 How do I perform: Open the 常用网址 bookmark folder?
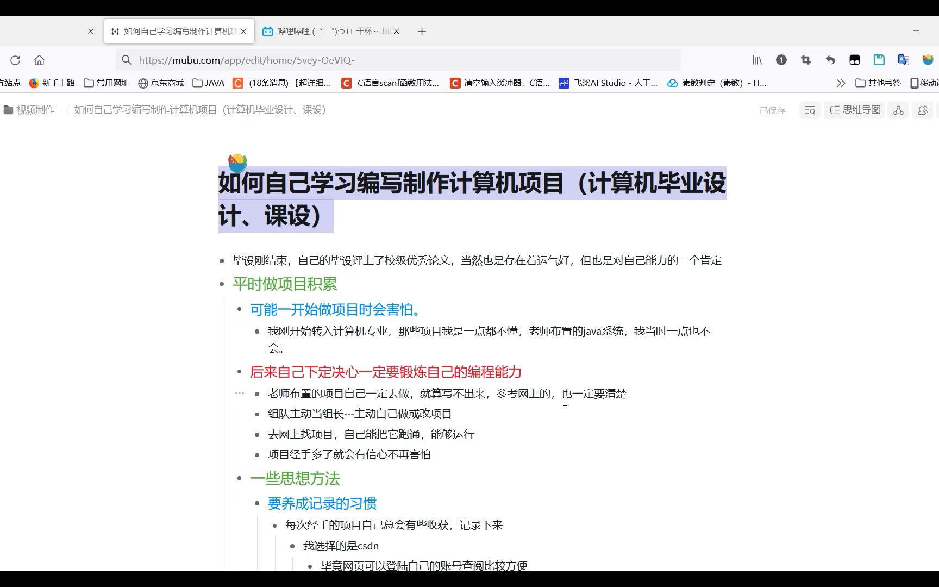click(107, 83)
